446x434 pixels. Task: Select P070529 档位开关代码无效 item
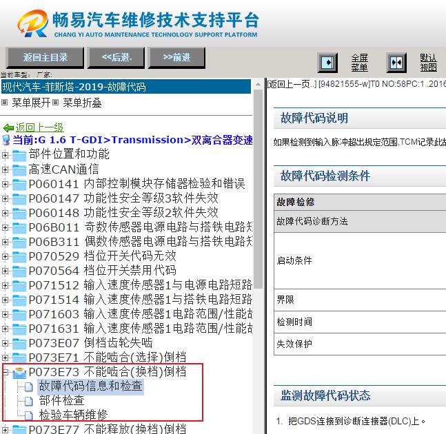[x=103, y=256]
